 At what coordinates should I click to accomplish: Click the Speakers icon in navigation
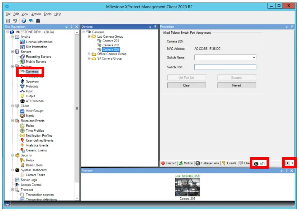pos(22,81)
